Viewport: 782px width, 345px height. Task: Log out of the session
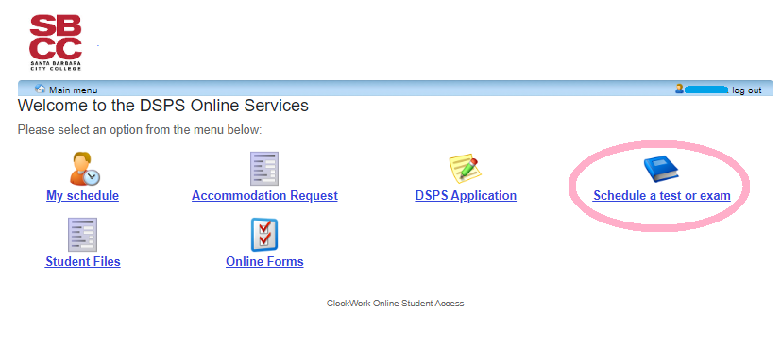point(747,90)
